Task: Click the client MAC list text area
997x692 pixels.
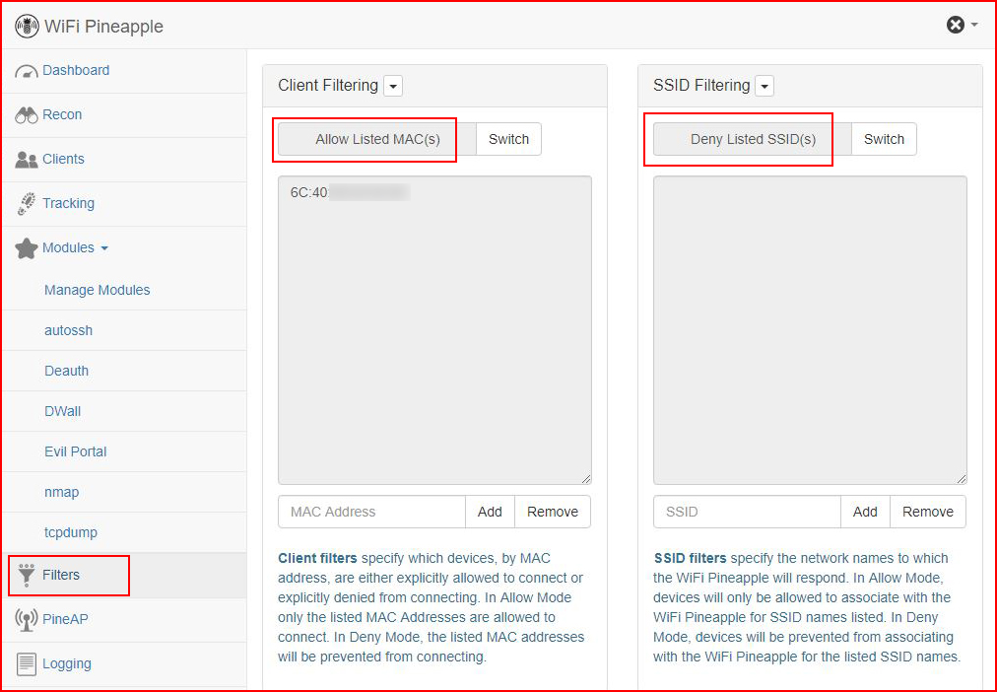Action: [x=434, y=330]
